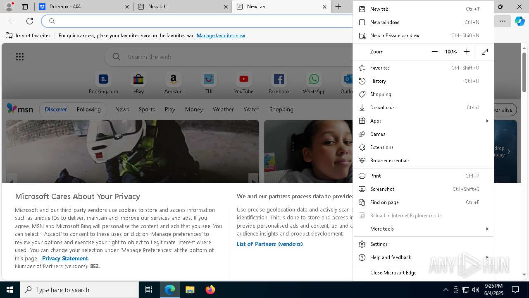This screenshot has width=529, height=298.
Task: Launch Firefox from the taskbar
Action: 210,290
